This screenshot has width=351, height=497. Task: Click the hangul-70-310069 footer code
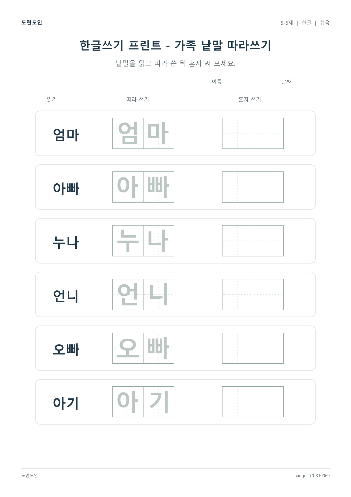[x=312, y=476]
